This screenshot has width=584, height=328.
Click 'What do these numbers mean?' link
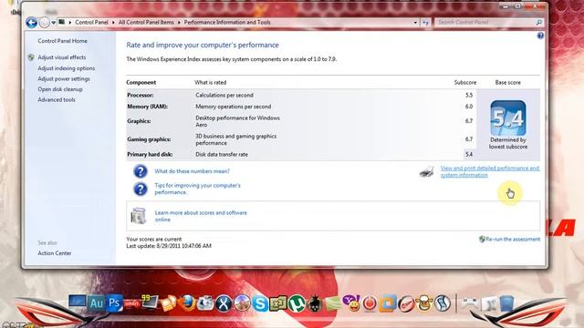[x=192, y=171]
